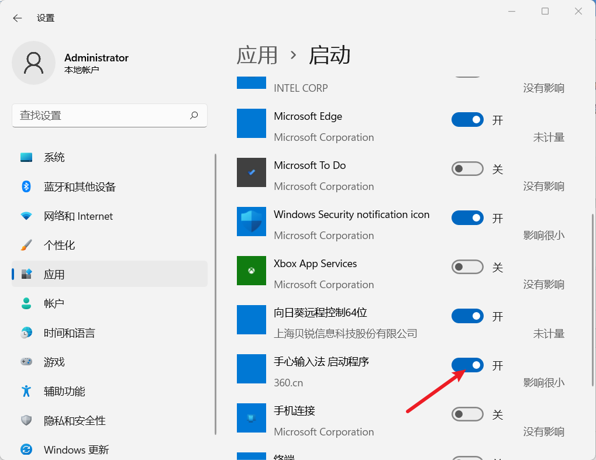Focus the 查找设置 search box
Image resolution: width=596 pixels, height=460 pixels.
pos(109,116)
